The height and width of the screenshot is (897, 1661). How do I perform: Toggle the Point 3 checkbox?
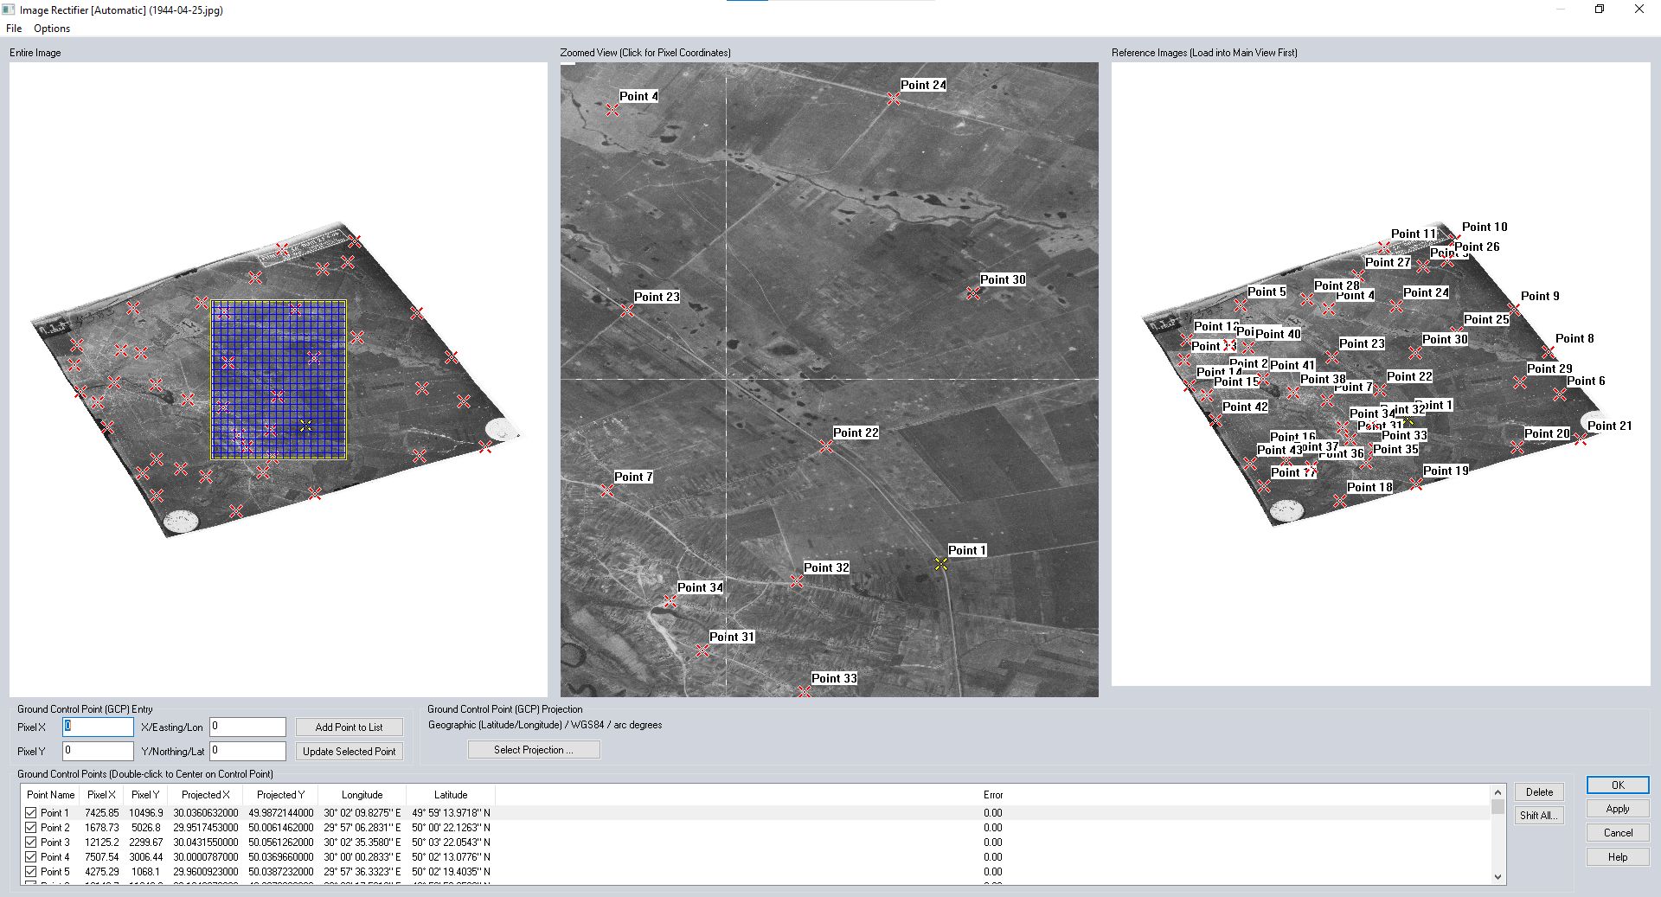click(31, 843)
